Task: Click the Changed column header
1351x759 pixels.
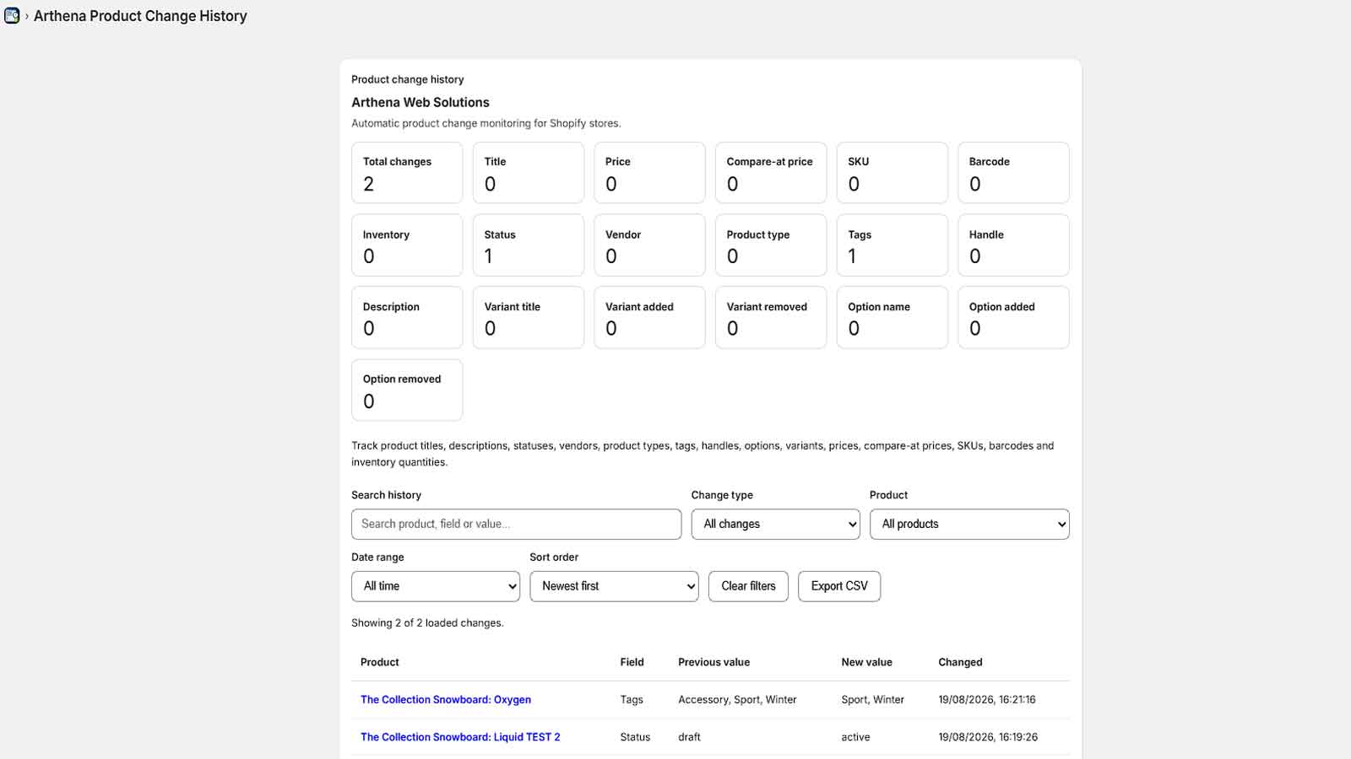Action: pyautogui.click(x=960, y=663)
